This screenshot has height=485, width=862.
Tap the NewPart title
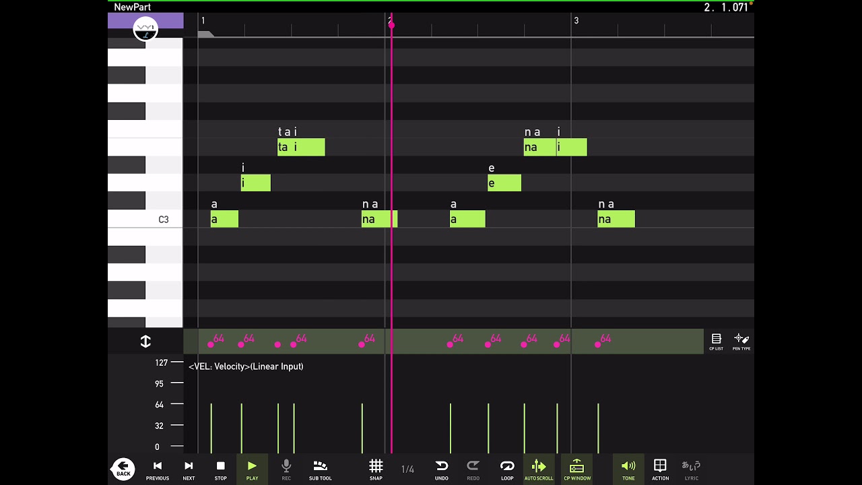click(x=133, y=7)
